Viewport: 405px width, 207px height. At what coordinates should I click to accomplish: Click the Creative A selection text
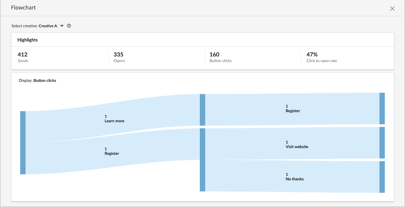point(48,26)
